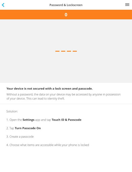
Task: Tap the 'identity theft' line of text
Action: [36, 98]
